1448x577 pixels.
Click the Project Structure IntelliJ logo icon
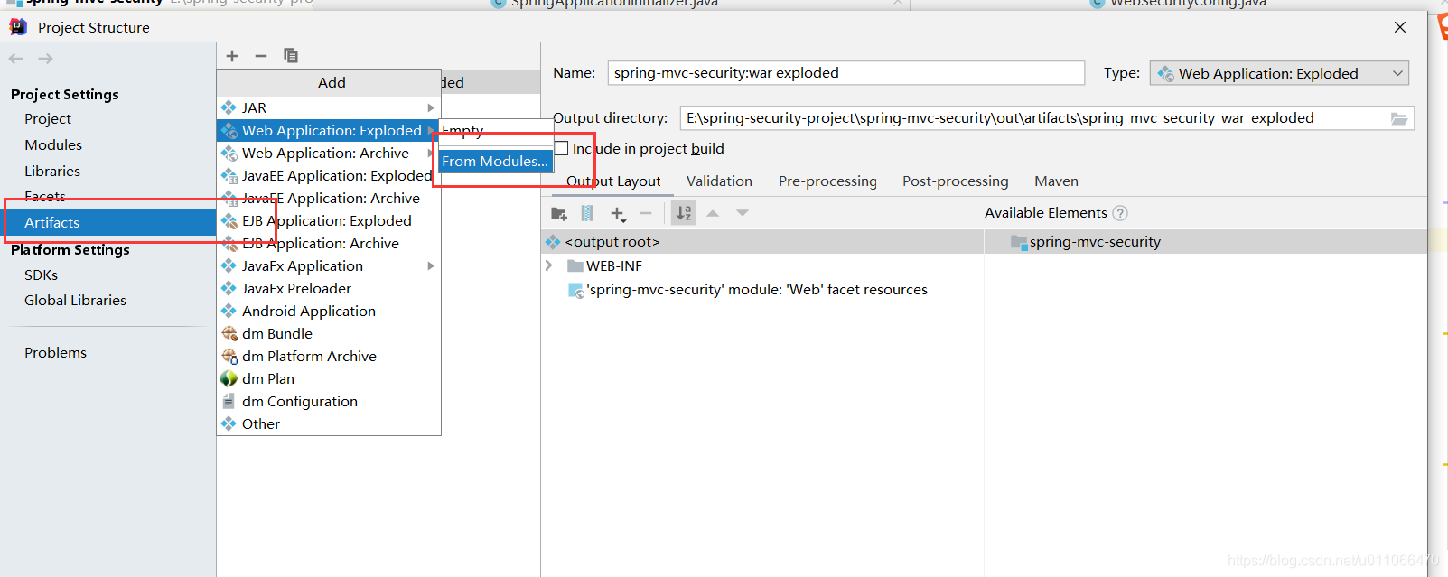pos(18,27)
